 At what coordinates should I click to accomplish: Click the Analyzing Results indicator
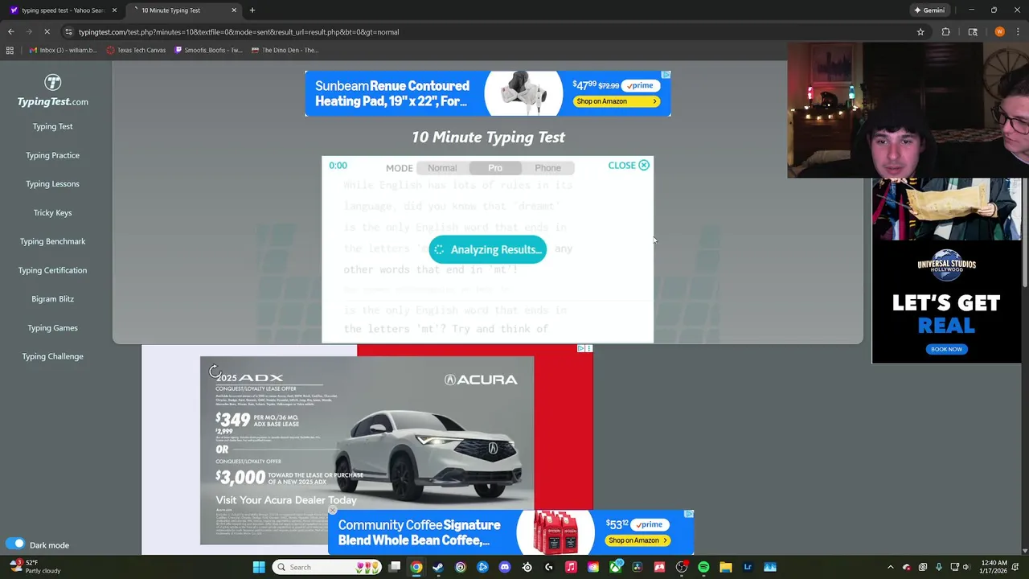point(487,249)
